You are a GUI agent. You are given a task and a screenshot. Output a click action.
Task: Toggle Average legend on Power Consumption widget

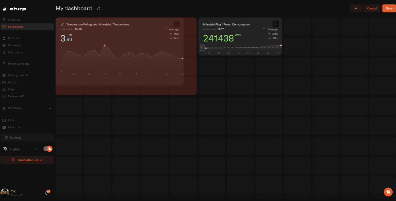[270, 29]
